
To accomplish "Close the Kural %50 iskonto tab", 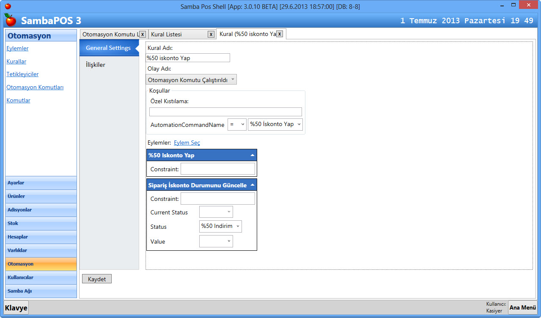I will (279, 34).
